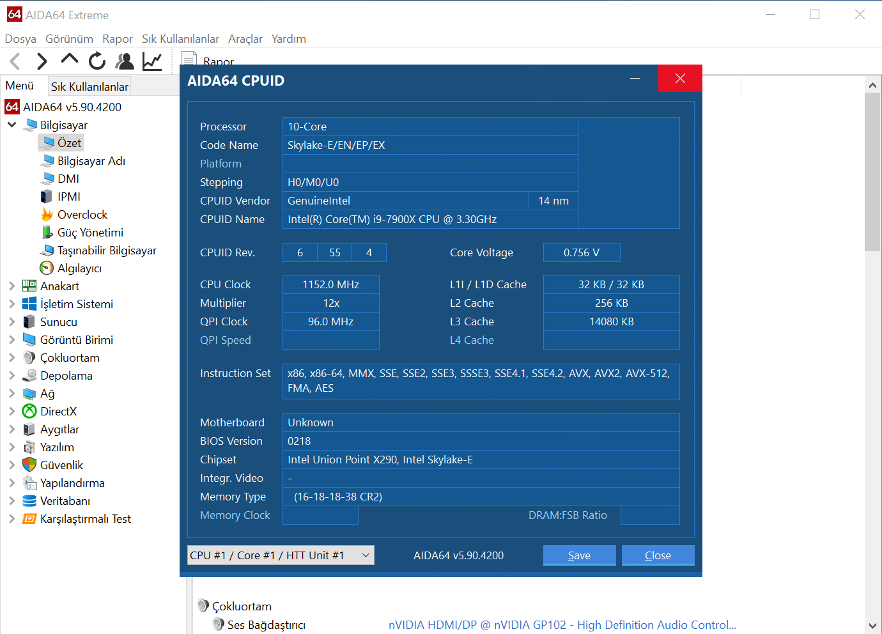Click the Up level arrow icon
The width and height of the screenshot is (882, 634).
click(x=69, y=60)
